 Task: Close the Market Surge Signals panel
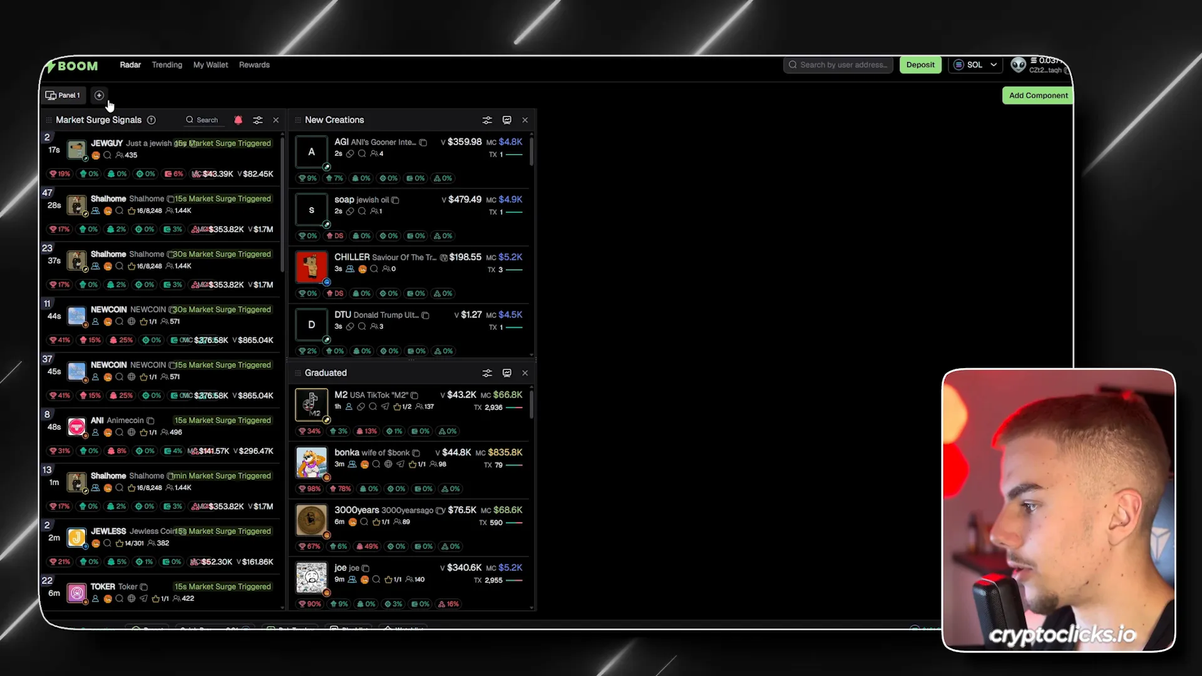point(276,120)
